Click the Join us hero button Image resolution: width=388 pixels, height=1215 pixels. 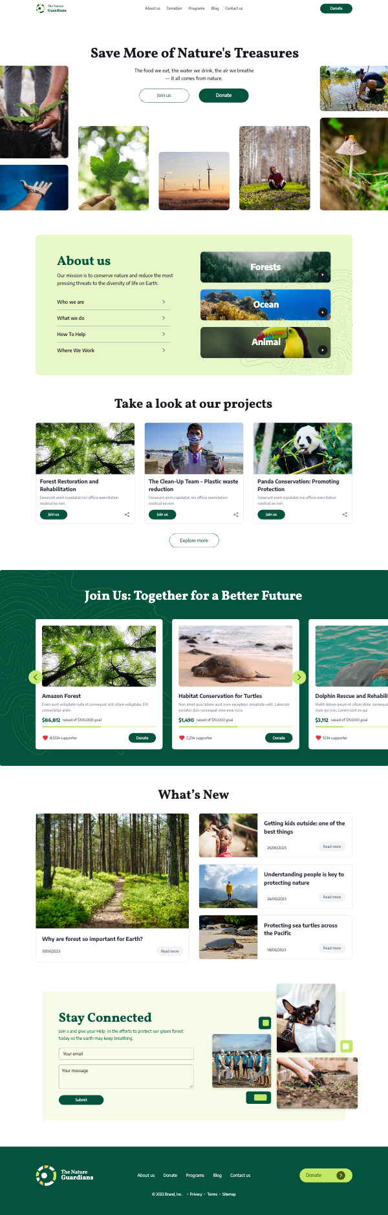(x=164, y=95)
